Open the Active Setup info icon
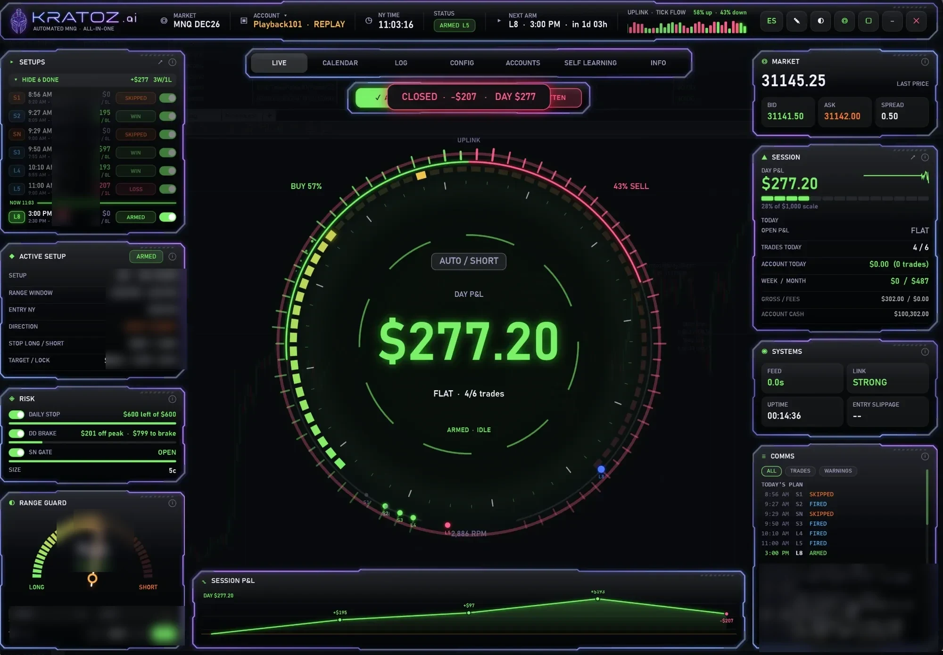Screen dimensions: 943x655 (173, 256)
